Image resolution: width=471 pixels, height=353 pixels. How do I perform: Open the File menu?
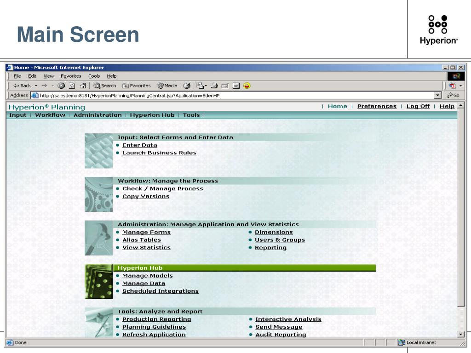17,76
